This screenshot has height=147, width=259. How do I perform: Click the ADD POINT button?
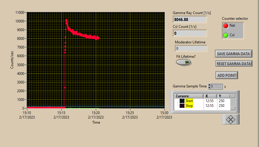click(x=227, y=75)
